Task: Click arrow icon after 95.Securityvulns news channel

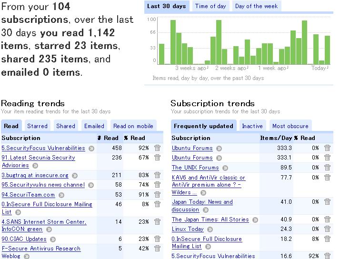Action: click(x=91, y=185)
